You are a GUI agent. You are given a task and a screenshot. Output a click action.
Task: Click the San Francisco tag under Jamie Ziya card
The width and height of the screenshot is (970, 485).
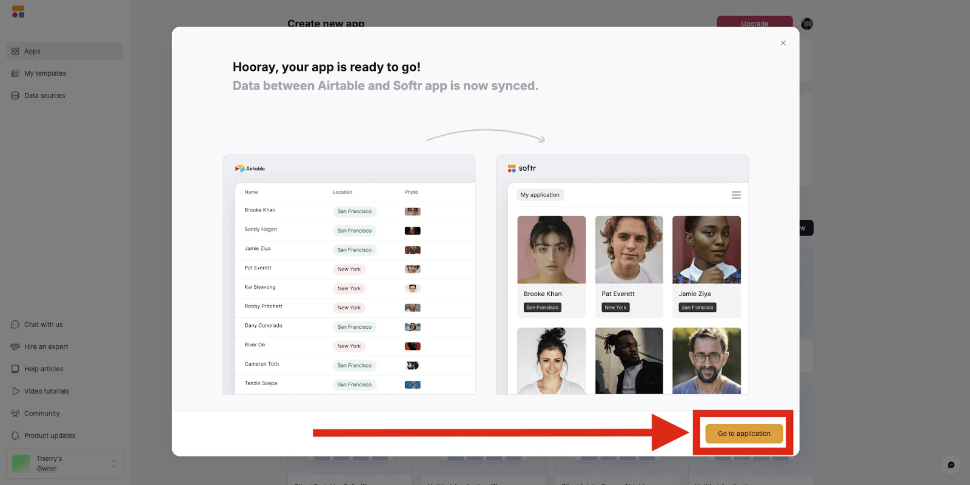tap(697, 308)
